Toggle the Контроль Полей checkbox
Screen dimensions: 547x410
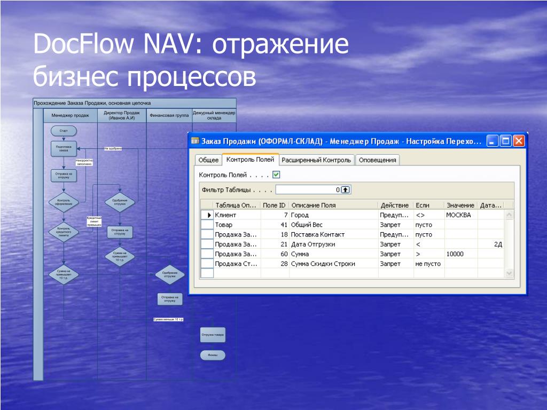coord(276,175)
